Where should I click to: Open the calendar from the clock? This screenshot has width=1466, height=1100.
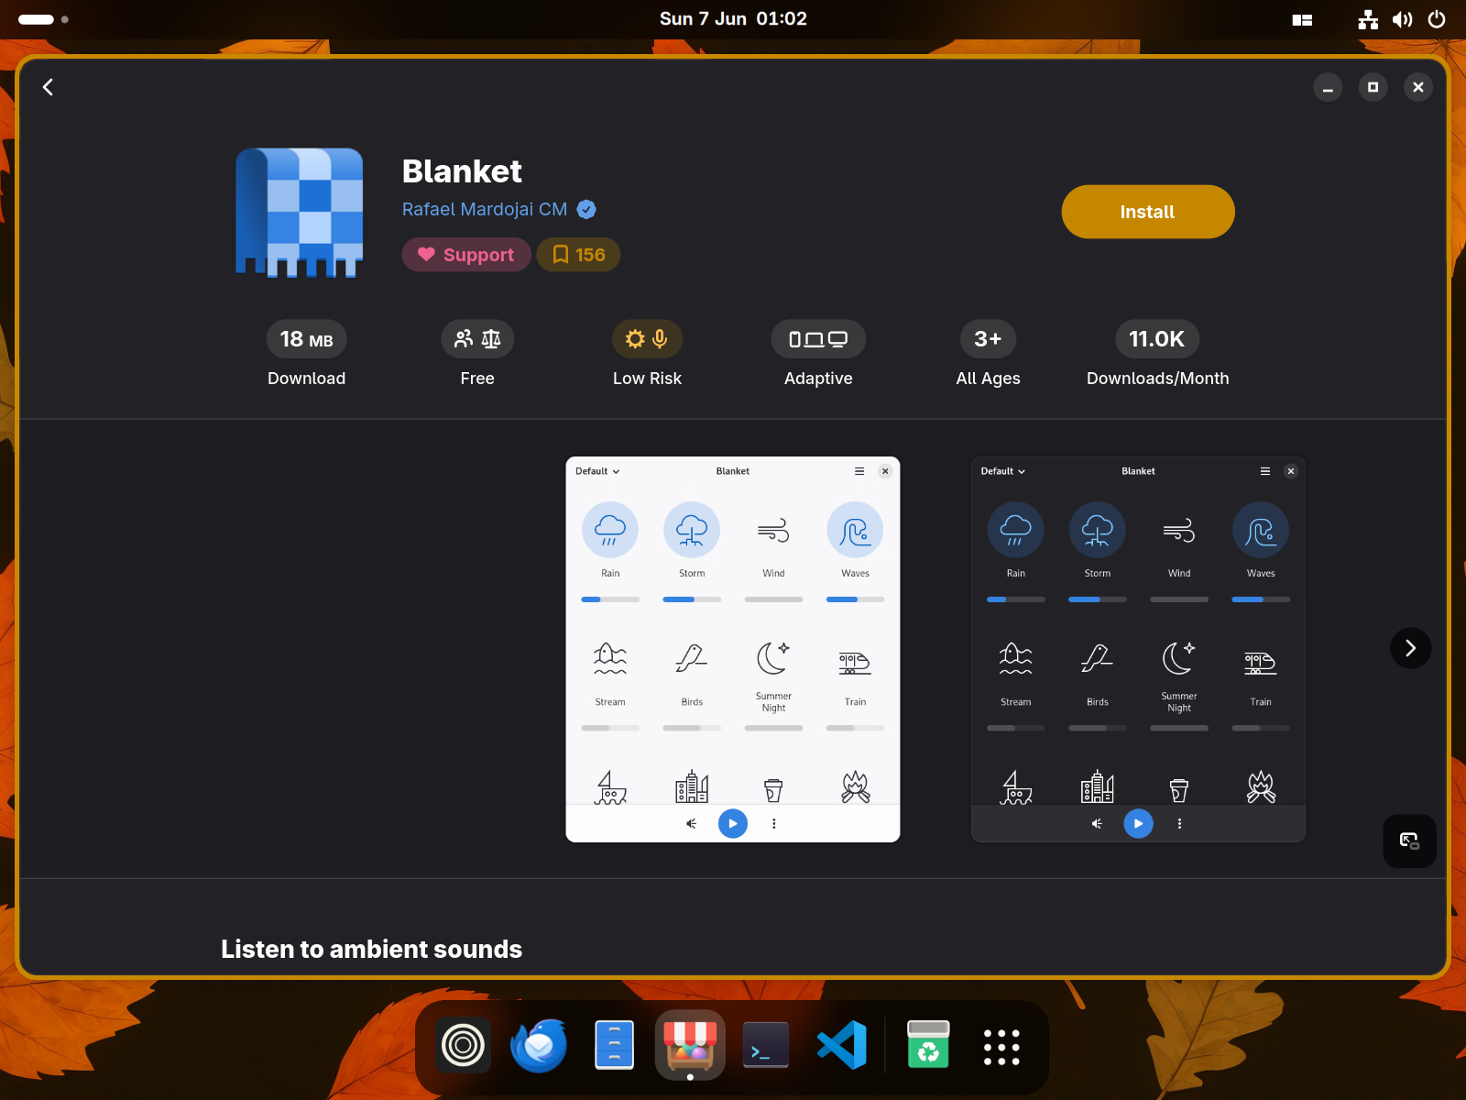(733, 19)
